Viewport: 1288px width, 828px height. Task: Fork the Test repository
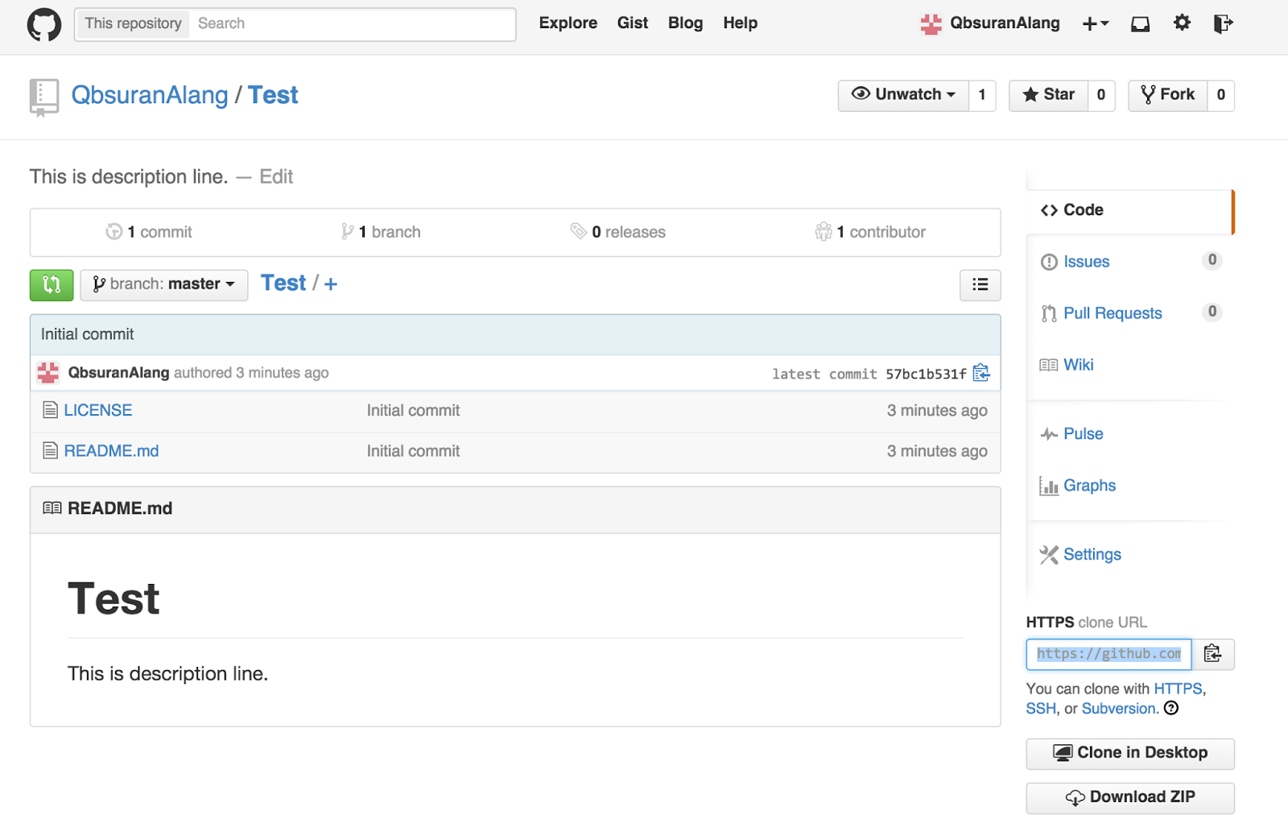click(1167, 95)
